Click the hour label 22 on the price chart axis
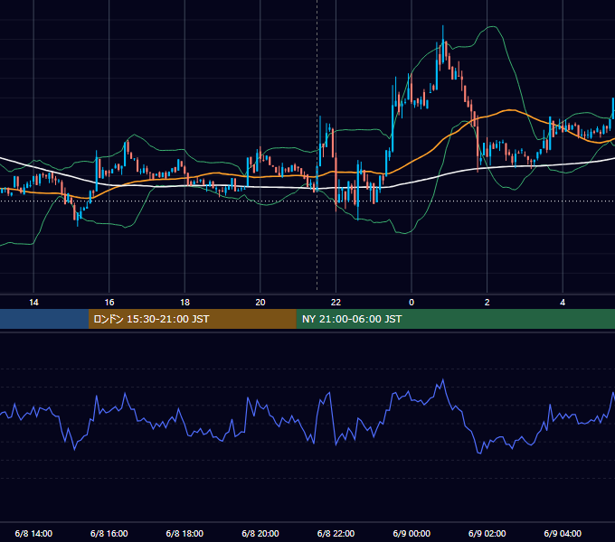Image resolution: width=615 pixels, height=542 pixels. [336, 303]
